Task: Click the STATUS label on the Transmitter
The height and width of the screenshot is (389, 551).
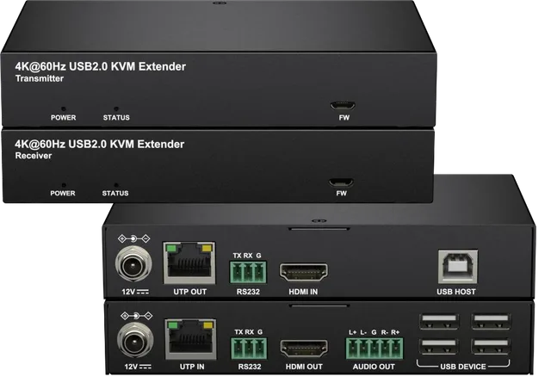Action: [x=116, y=118]
